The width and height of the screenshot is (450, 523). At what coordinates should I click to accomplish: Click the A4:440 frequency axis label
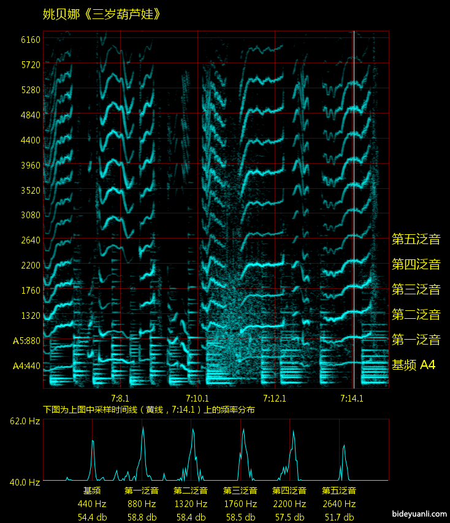[x=26, y=366]
